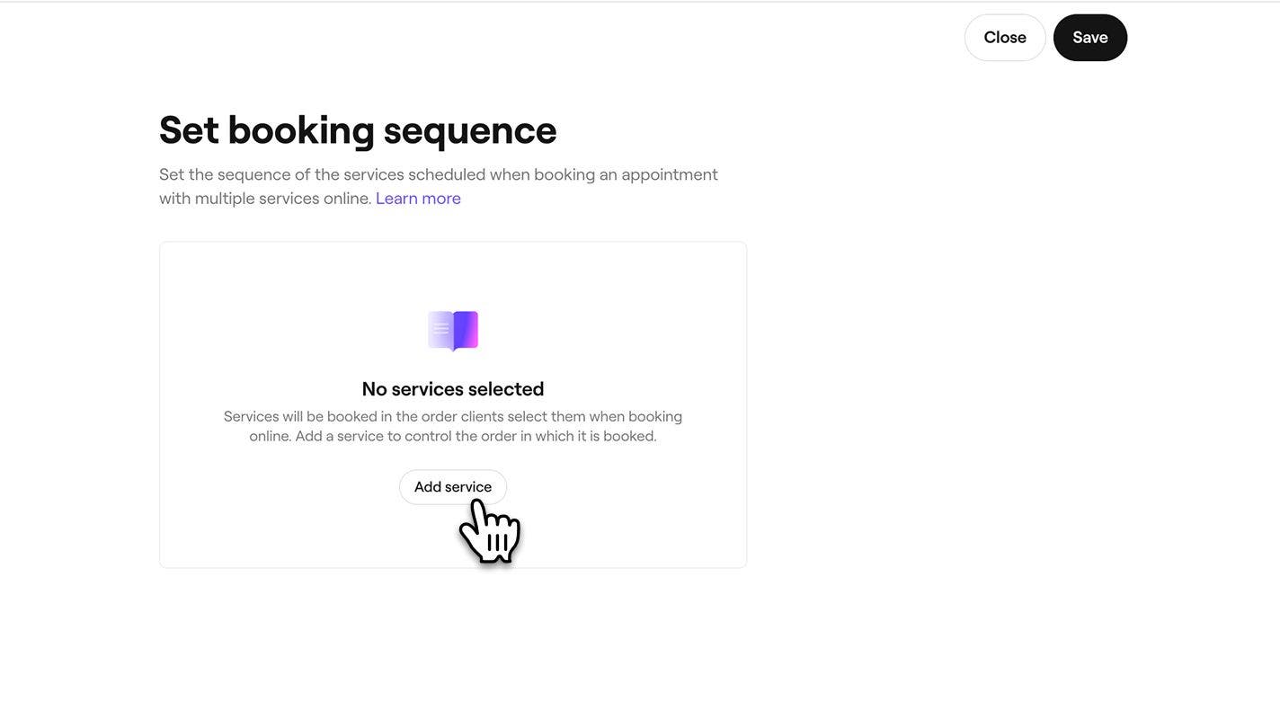
Task: Click the empty-state illustration above 'No services selected'
Action: 453,331
